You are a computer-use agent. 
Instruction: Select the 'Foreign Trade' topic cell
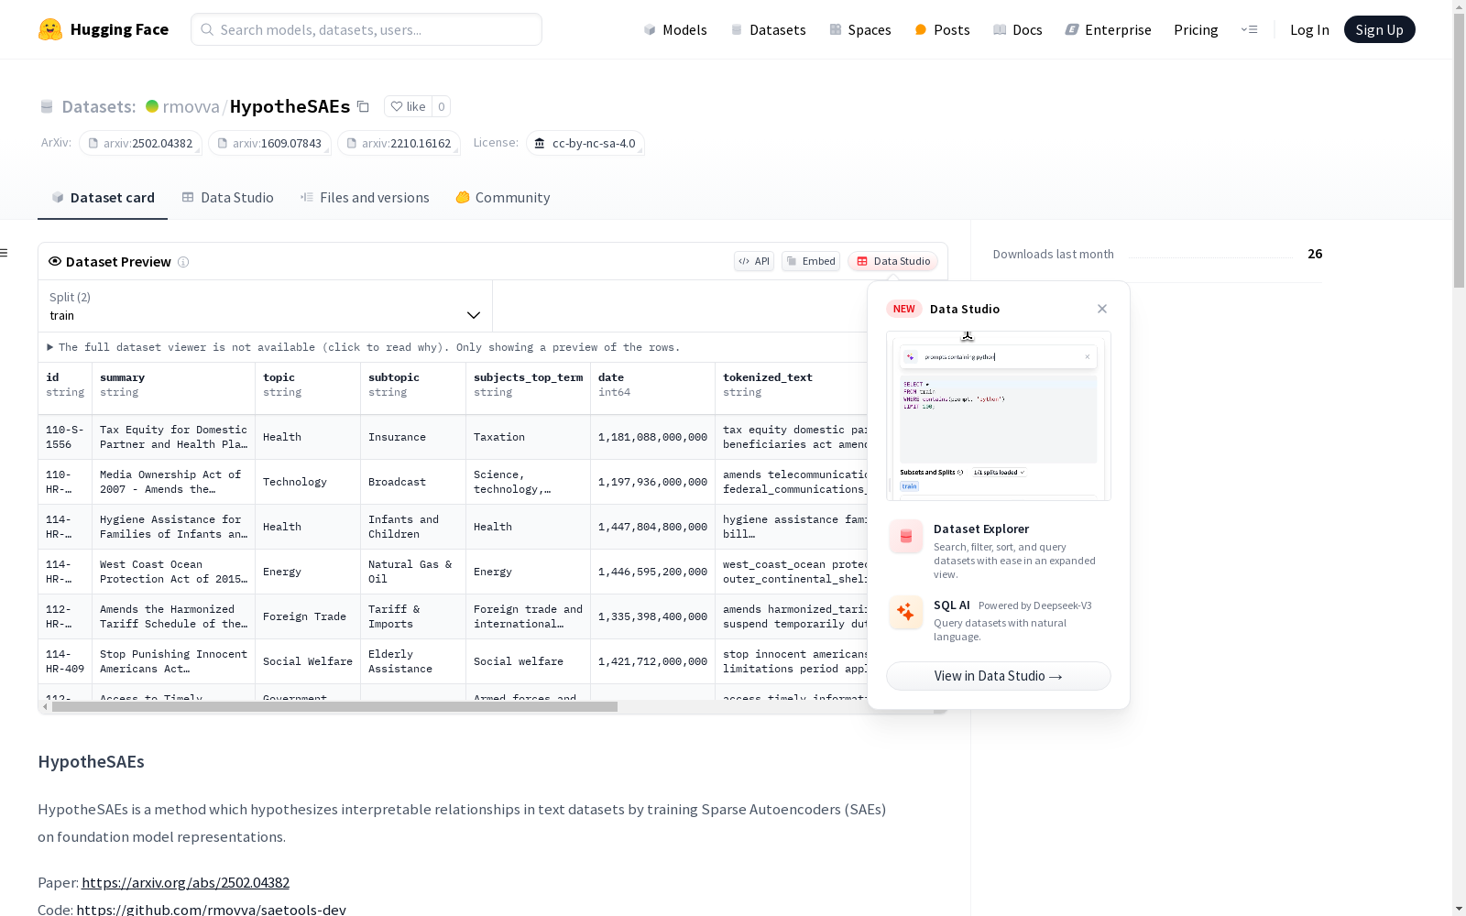tap(308, 616)
